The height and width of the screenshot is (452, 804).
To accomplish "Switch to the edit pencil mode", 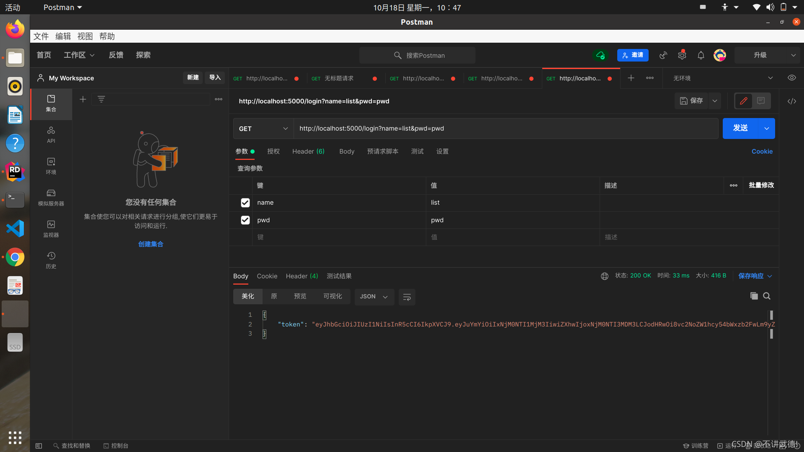I will [744, 101].
